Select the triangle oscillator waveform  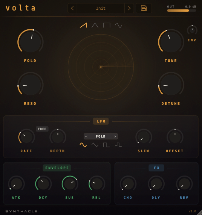pos(95,25)
